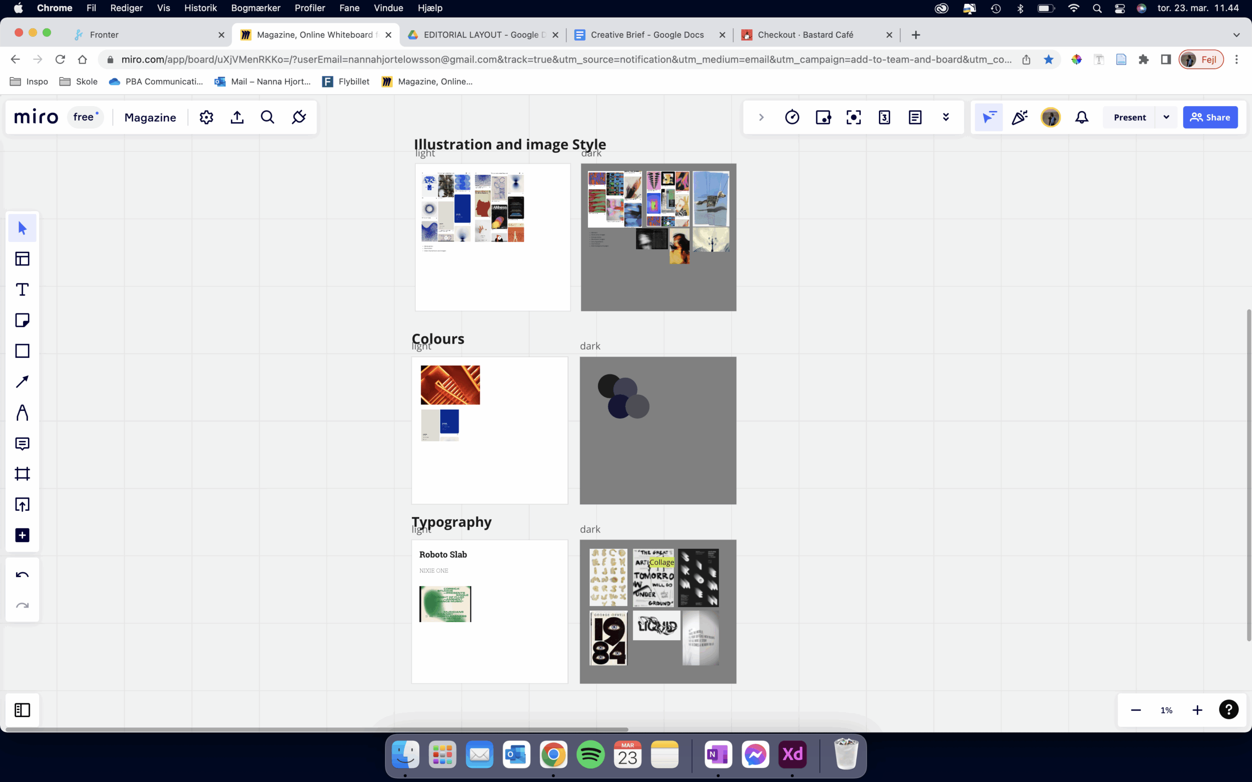Click the blue Share button
The height and width of the screenshot is (782, 1252).
point(1210,117)
